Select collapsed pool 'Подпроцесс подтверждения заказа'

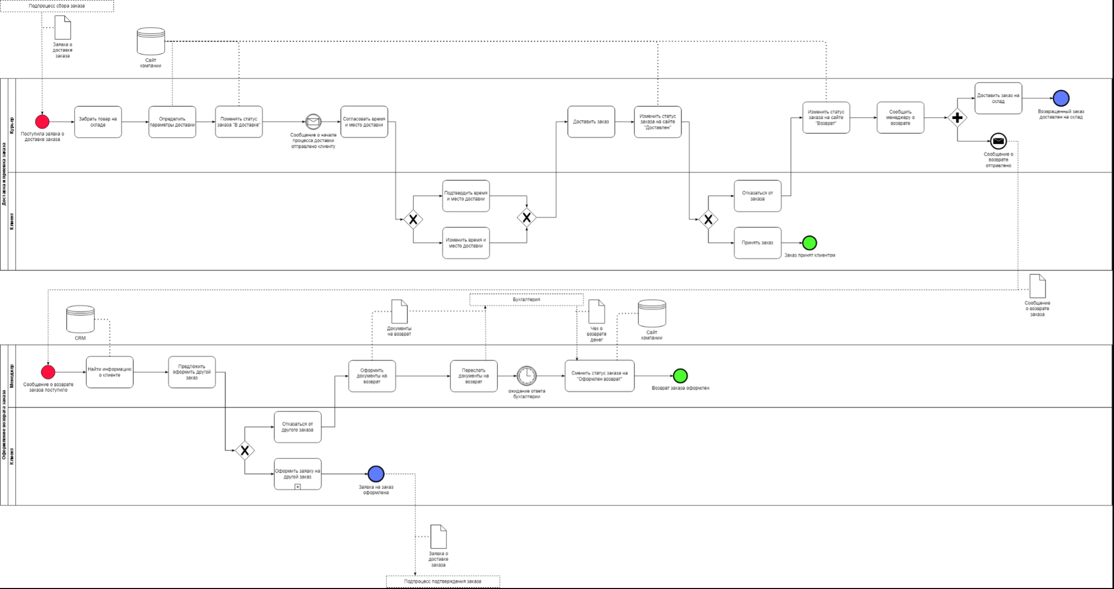click(x=443, y=582)
